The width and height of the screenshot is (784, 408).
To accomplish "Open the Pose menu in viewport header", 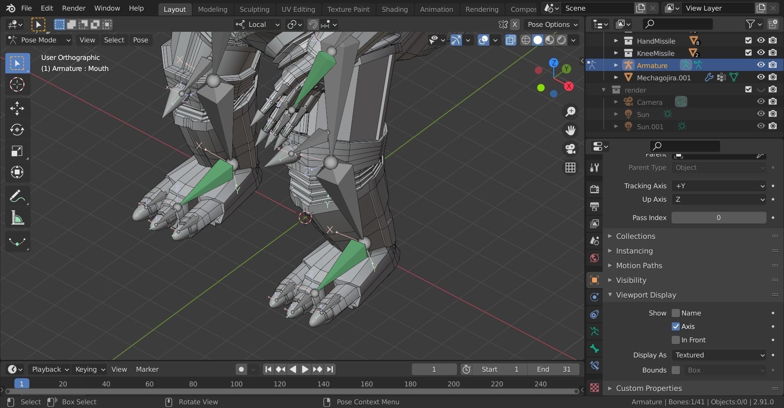I will point(140,40).
